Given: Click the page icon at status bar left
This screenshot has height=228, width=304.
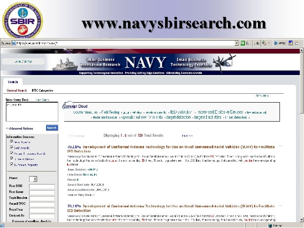Looking at the screenshot, I should (2, 225).
